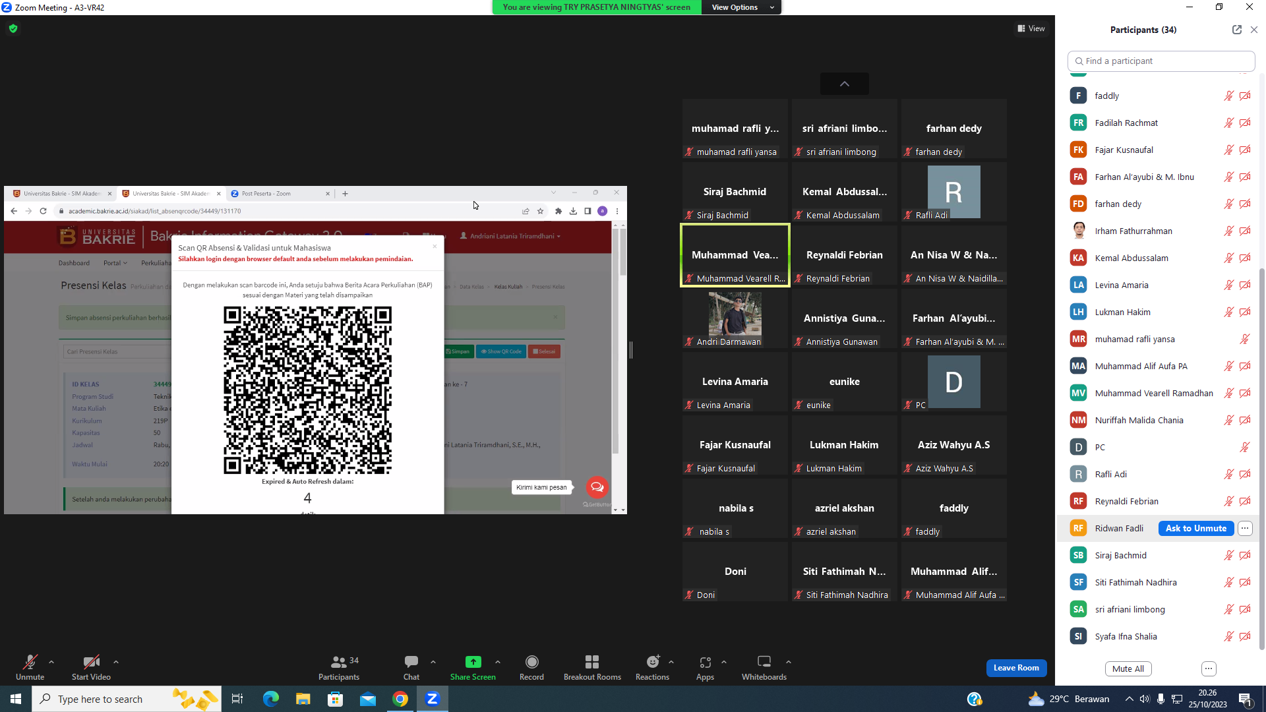Go back in shared browser

coord(14,211)
